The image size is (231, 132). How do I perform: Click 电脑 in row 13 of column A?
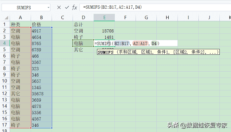coord(20,100)
